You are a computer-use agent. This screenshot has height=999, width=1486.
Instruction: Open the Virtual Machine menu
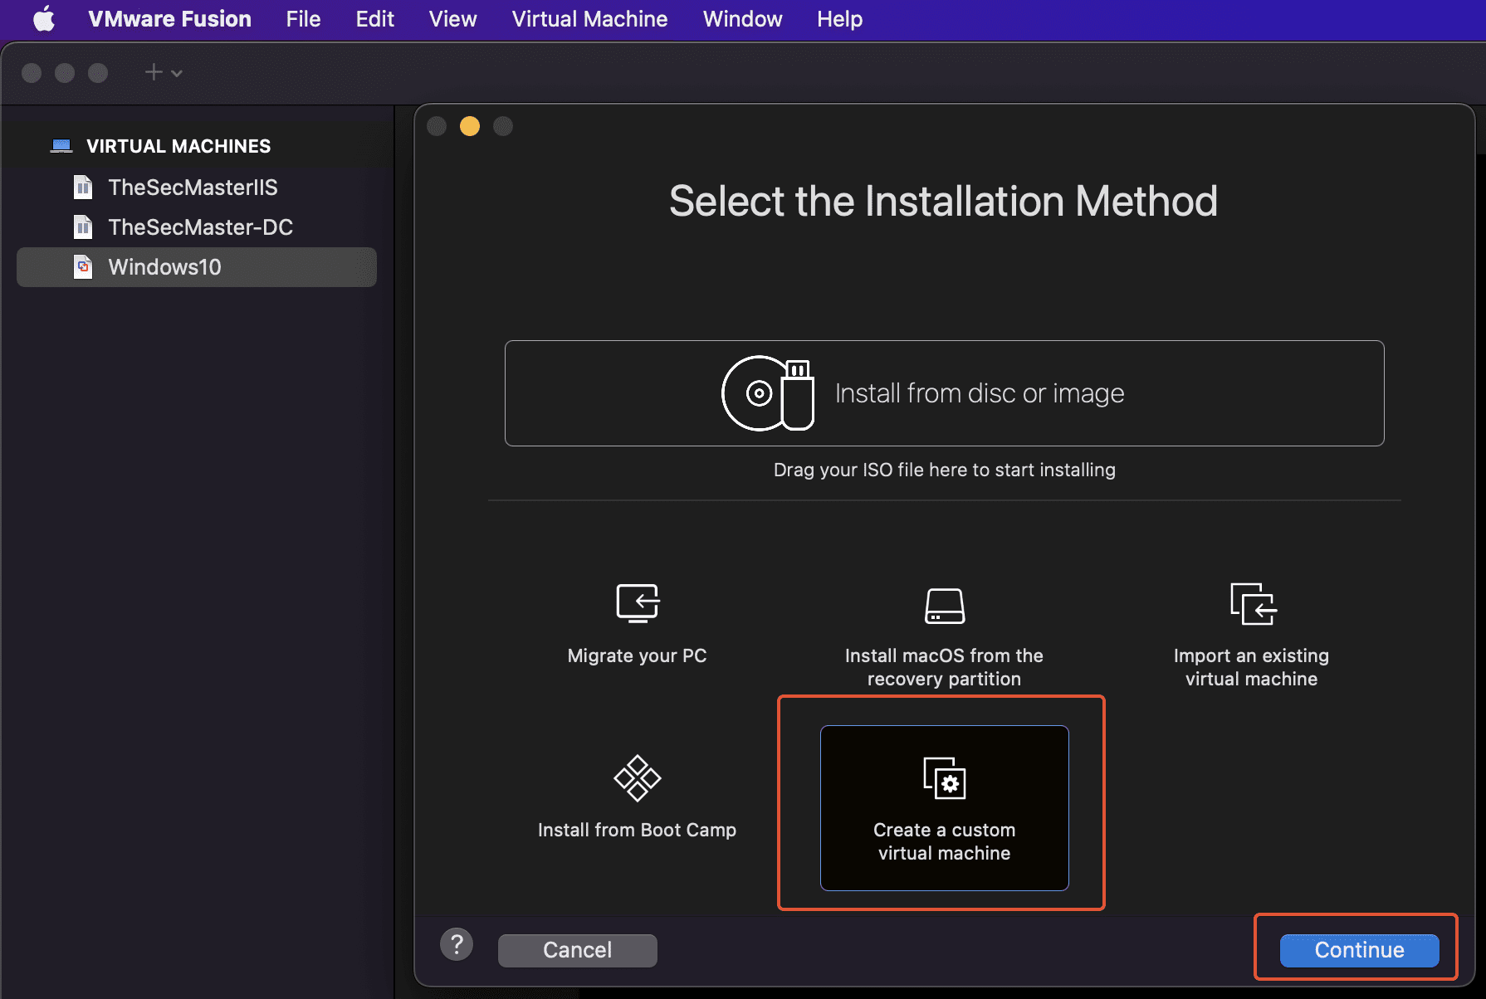click(x=589, y=19)
